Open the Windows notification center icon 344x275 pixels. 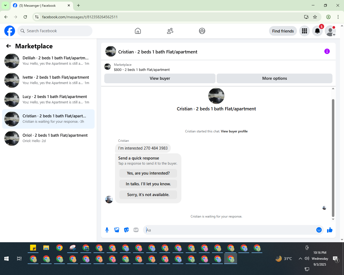(x=335, y=259)
